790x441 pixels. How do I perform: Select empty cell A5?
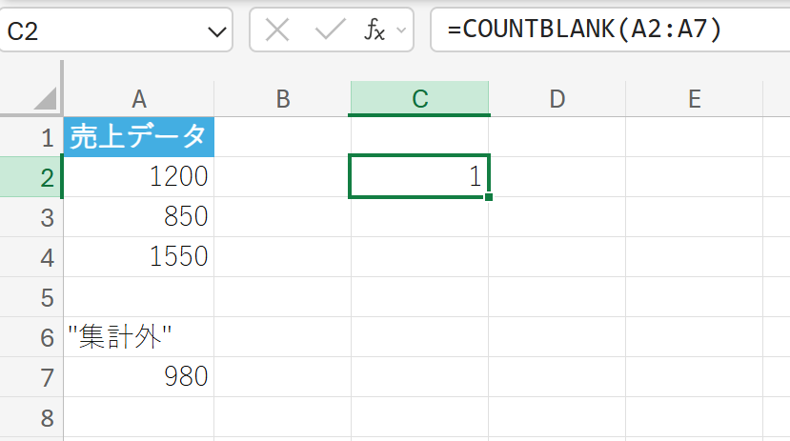[139, 297]
